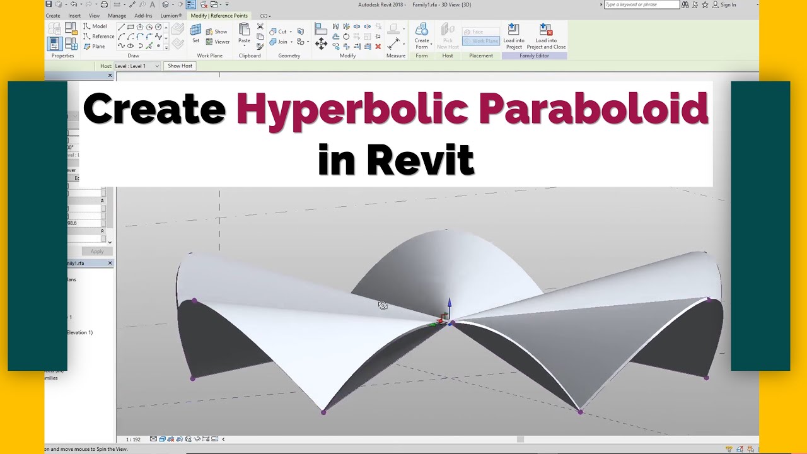Click the view scale 1 : 192
This screenshot has height=454, width=807.
point(133,439)
